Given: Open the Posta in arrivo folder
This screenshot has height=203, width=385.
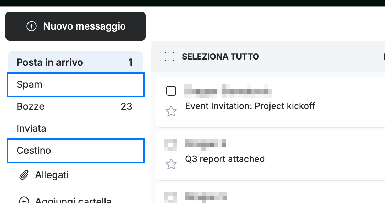Looking at the screenshot, I should 76,62.
